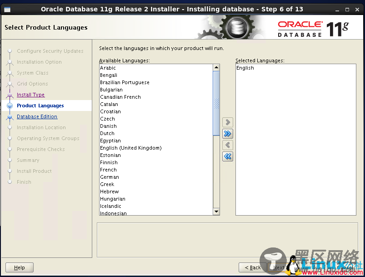Click the Configure Security Updates step
The image size is (365, 277).
click(x=50, y=51)
